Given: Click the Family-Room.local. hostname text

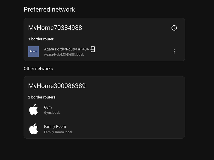Looking at the screenshot, I should click(x=58, y=132).
